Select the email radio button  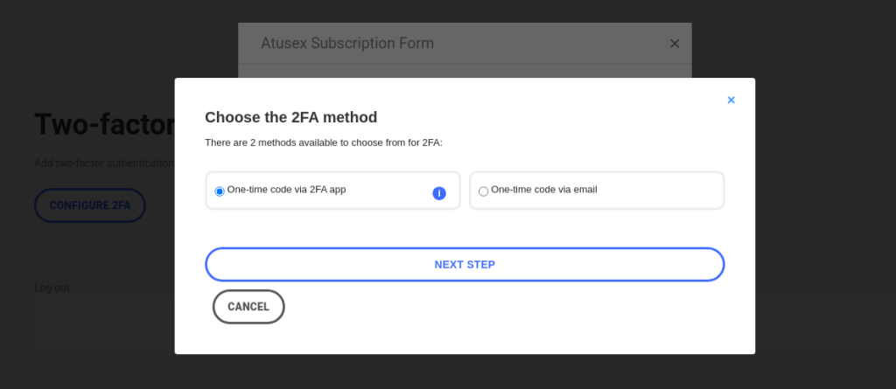tap(483, 191)
